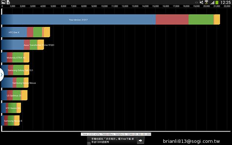The height and width of the screenshot is (145, 232).
Task: Tap the muted sound icon in status bar
Action: [200, 3]
